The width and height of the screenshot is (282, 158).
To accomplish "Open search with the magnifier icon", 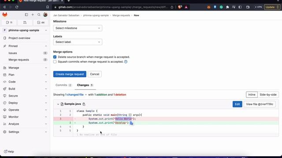I will pos(39,14).
